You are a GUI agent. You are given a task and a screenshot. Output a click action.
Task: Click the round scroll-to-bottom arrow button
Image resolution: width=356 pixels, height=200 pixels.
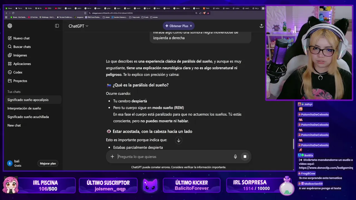click(179, 140)
